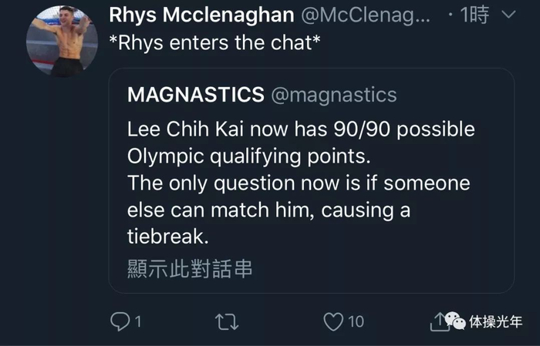The image size is (540, 346).
Task: Retweet this post using the retweet icon
Action: 226,321
